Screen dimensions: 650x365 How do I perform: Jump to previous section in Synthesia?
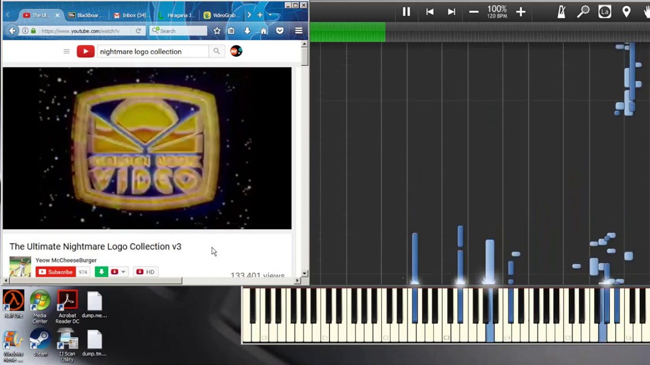pos(430,12)
